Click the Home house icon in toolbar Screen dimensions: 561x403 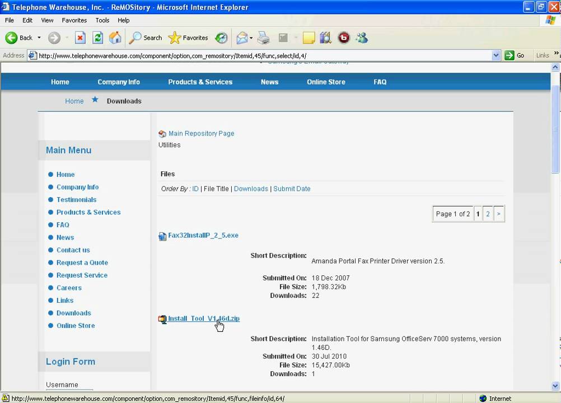pyautogui.click(x=115, y=38)
